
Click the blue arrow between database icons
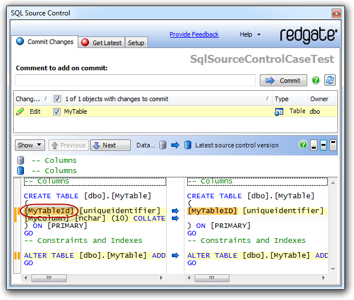[x=175, y=145]
